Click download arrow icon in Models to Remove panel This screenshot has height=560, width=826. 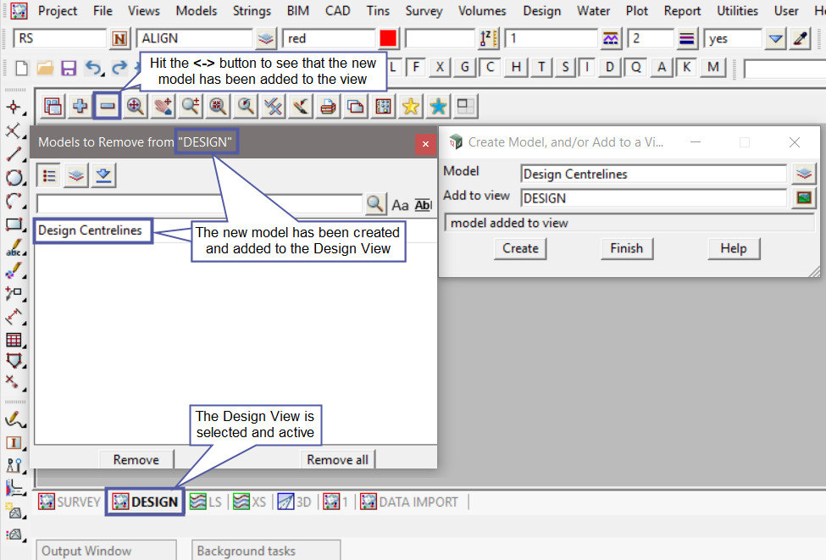click(103, 175)
